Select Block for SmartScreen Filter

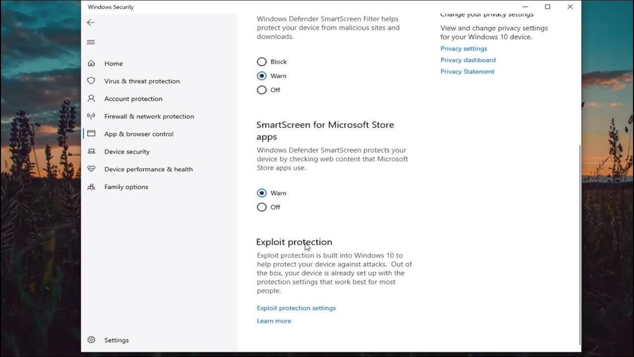(262, 62)
